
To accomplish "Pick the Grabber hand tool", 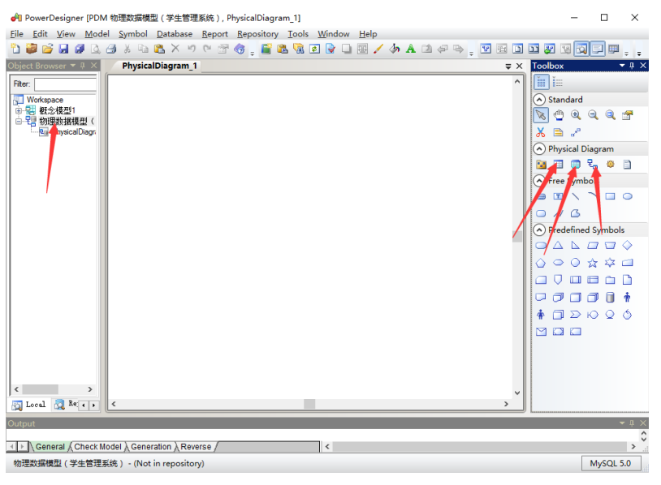I will (558, 115).
